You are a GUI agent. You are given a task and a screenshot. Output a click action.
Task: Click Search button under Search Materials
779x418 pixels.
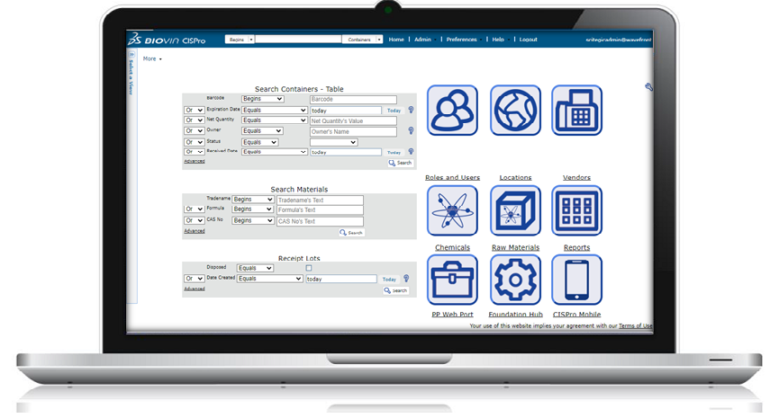pyautogui.click(x=351, y=233)
